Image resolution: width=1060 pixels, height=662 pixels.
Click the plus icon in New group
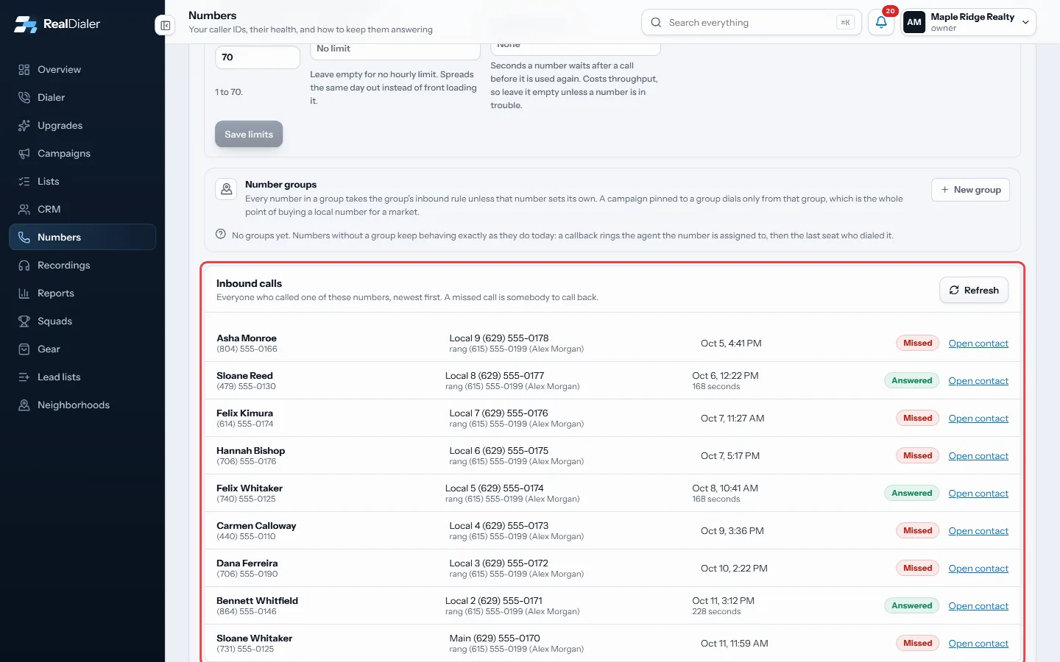[944, 190]
